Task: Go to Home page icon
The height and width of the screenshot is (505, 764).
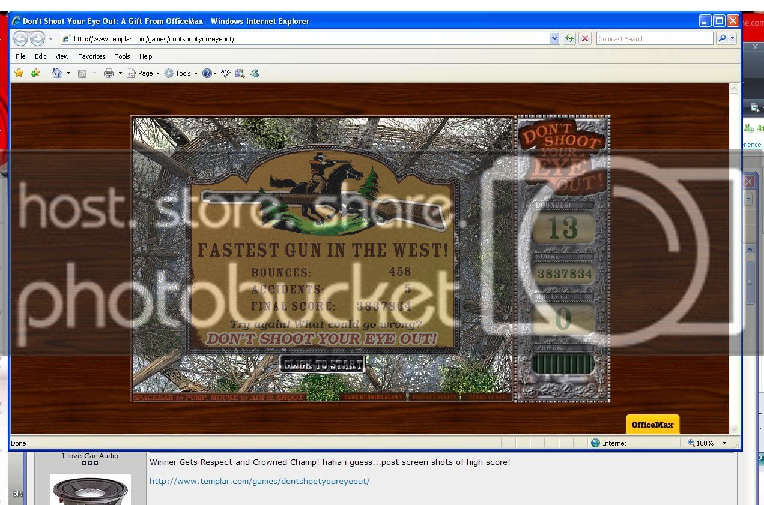Action: point(57,73)
